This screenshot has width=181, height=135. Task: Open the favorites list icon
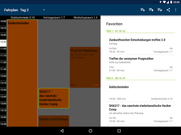point(142,10)
